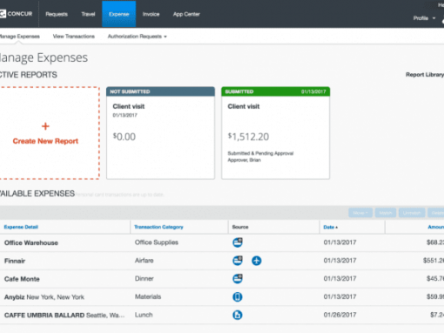Click the card source icon in Finnair row
This screenshot has width=444, height=333.
pos(238,261)
